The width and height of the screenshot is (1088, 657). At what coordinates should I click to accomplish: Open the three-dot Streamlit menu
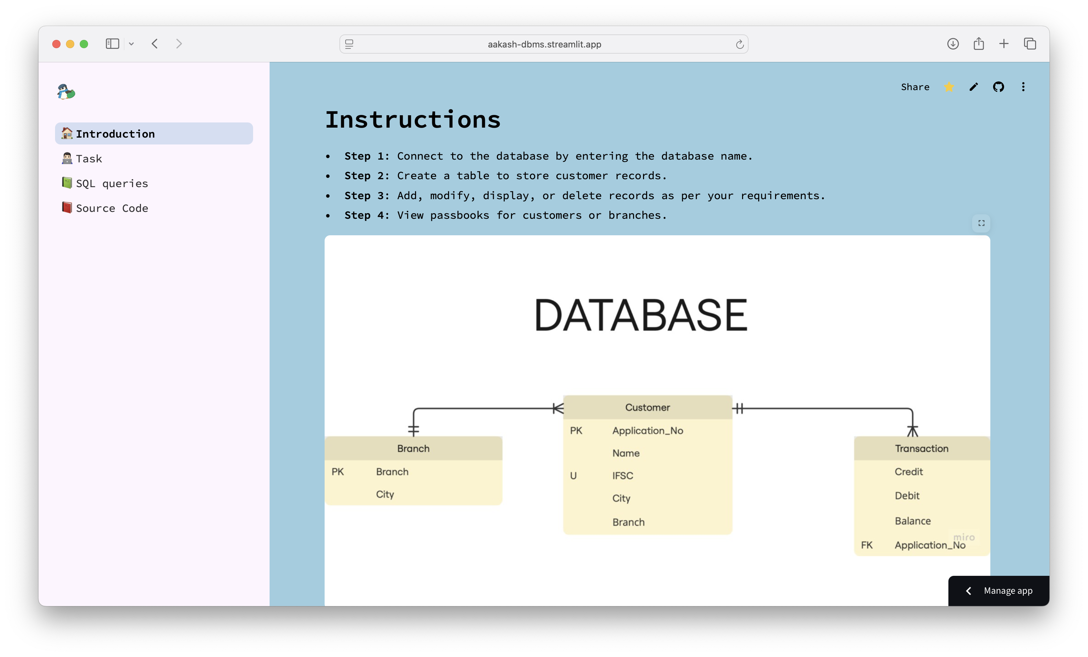click(1023, 87)
